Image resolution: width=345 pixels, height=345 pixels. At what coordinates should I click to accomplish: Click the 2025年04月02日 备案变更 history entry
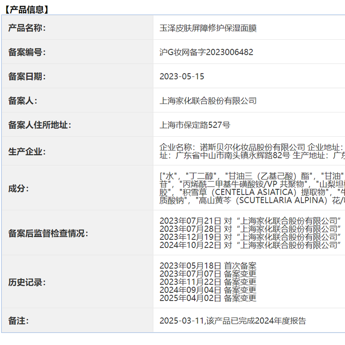[207, 298]
